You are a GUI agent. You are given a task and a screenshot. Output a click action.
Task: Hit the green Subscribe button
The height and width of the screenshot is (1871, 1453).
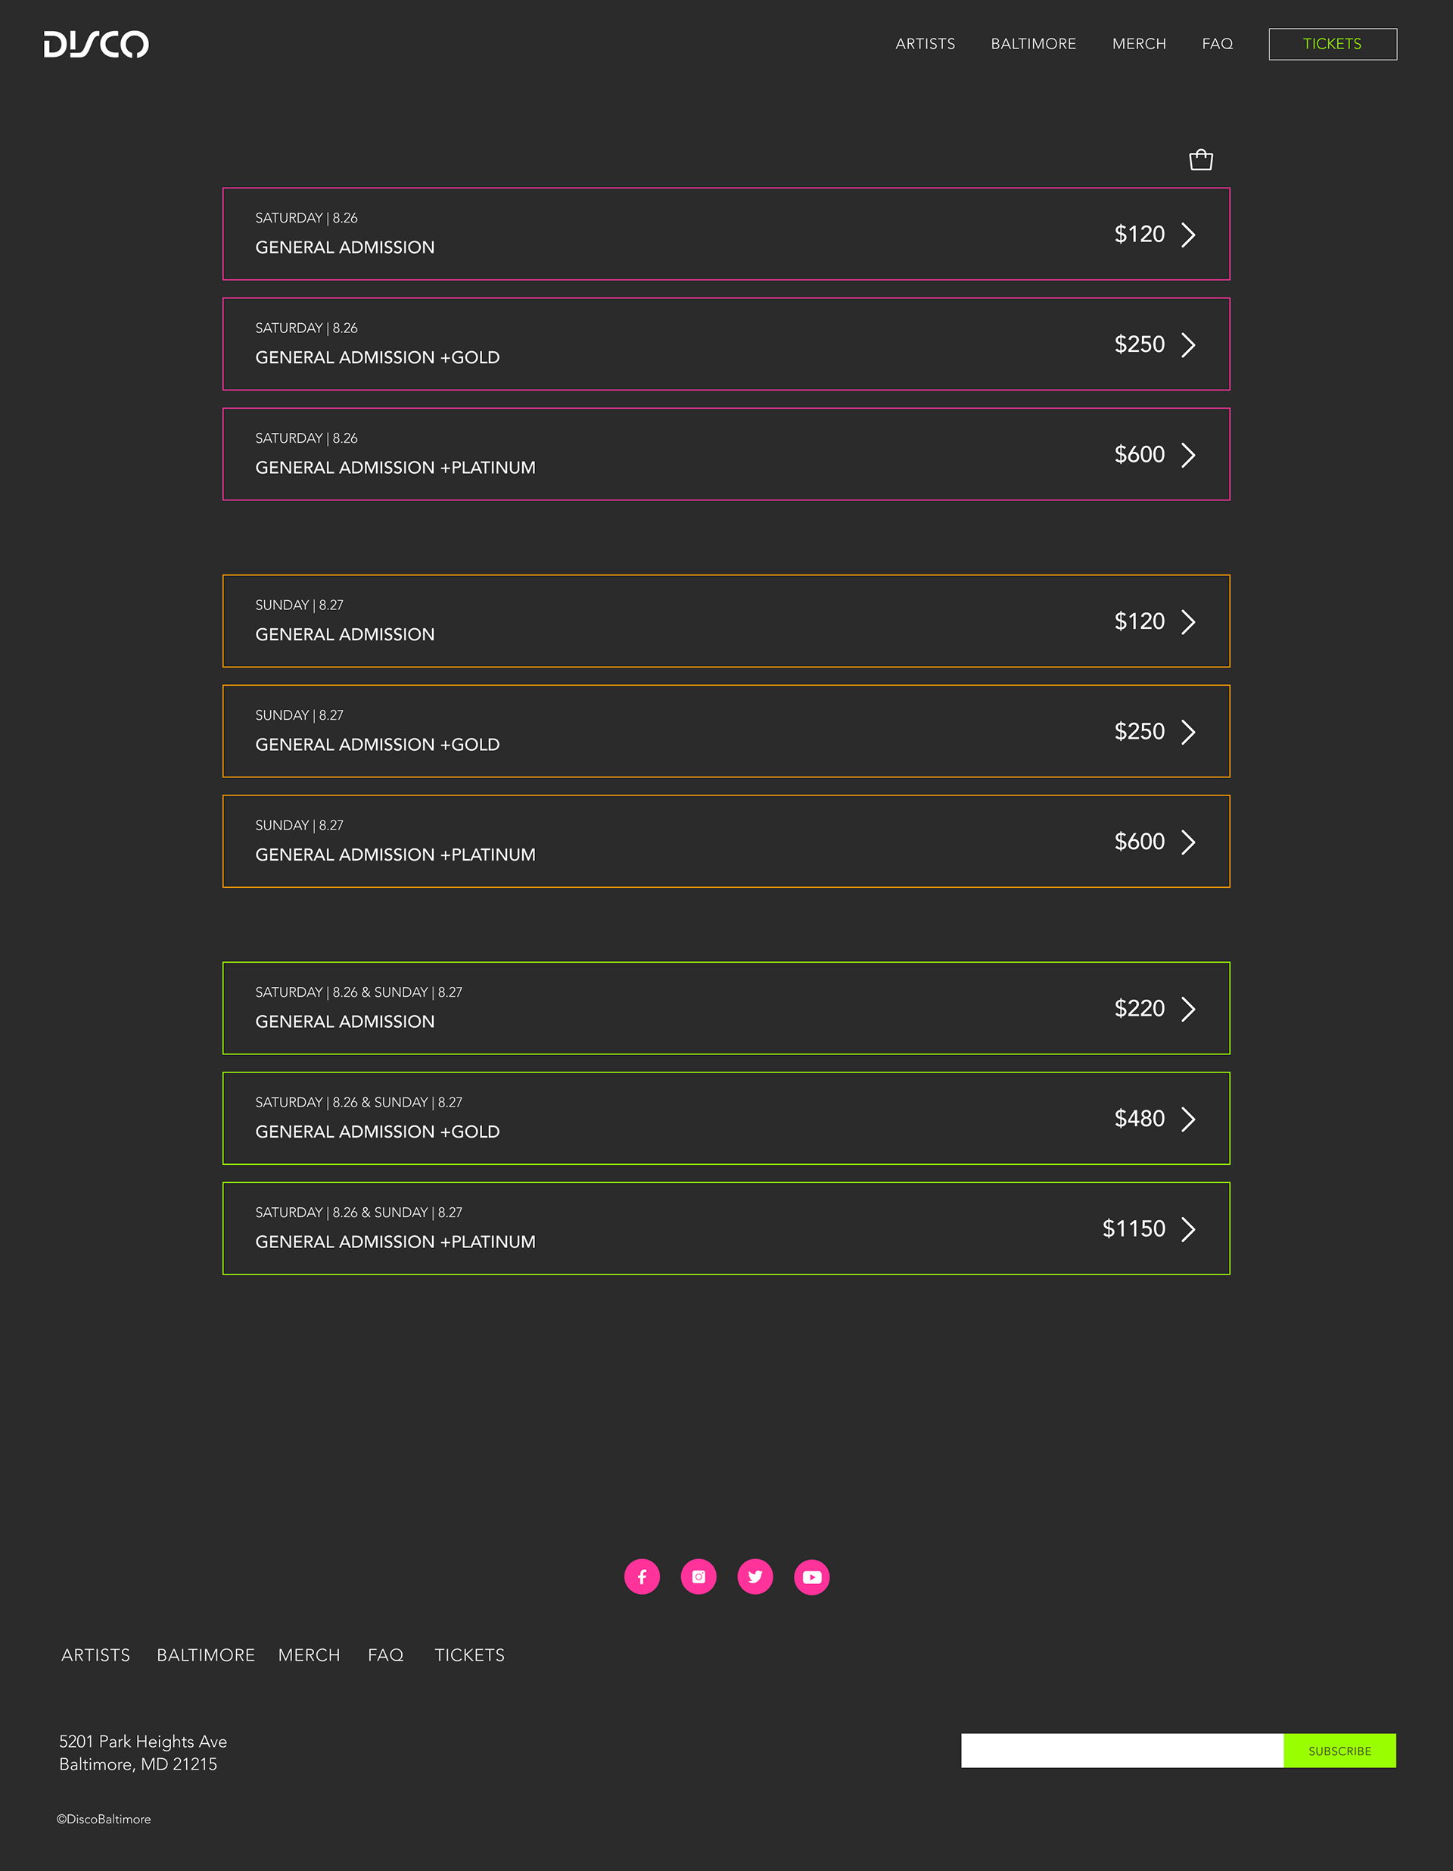(x=1339, y=1751)
